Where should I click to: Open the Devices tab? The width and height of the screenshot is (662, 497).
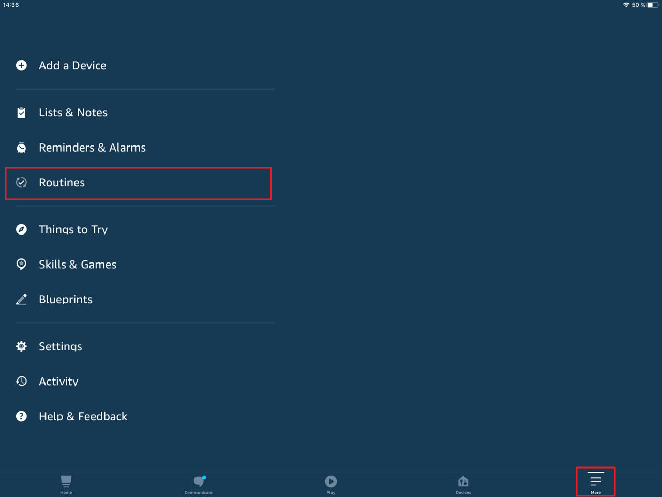463,484
